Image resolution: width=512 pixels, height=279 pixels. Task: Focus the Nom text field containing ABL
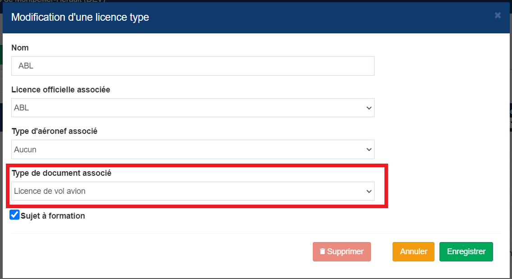tap(192, 66)
